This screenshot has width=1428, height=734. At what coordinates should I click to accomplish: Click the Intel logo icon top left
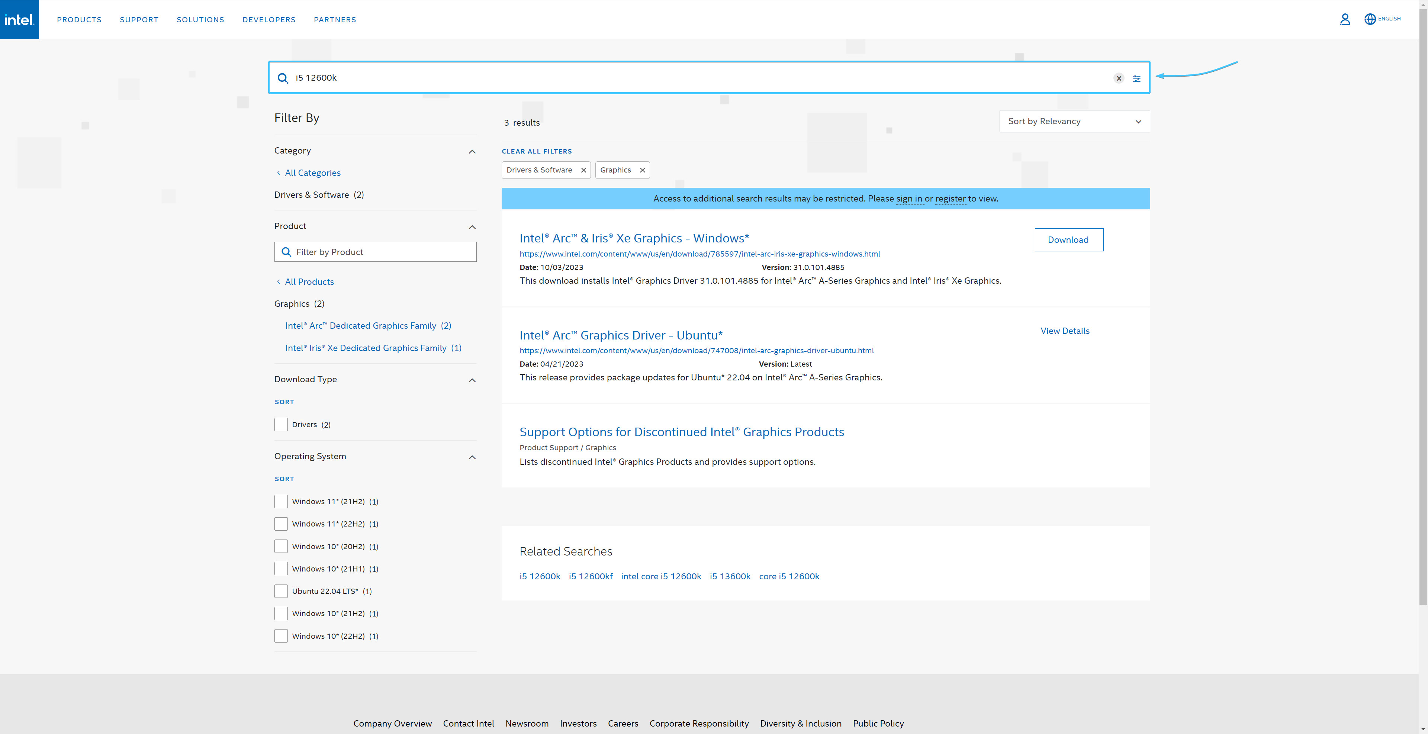point(19,19)
